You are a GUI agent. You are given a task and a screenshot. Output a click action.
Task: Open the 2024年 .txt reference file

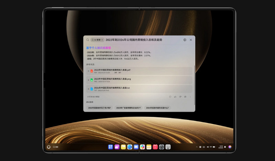(x=139, y=89)
